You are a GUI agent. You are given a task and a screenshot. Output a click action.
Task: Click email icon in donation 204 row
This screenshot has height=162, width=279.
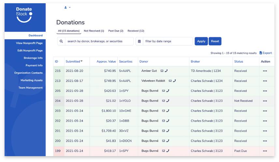(164, 101)
